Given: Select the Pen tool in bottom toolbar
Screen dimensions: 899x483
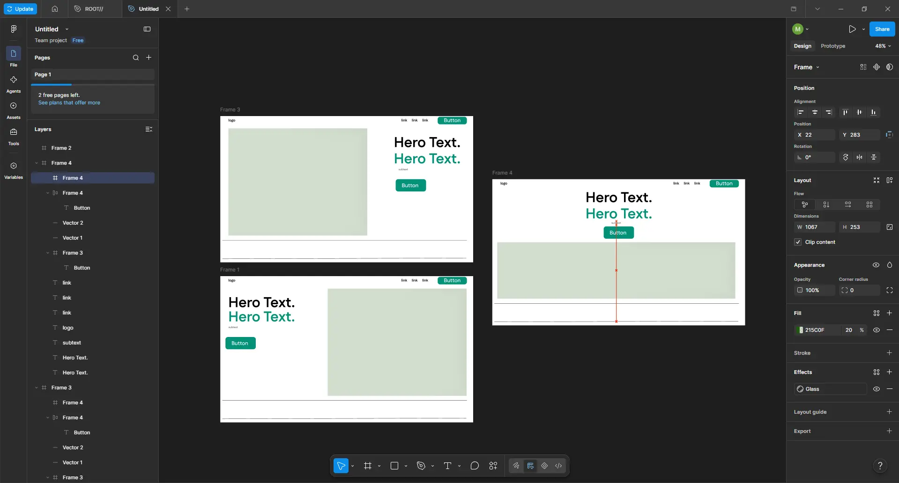Looking at the screenshot, I should (x=421, y=466).
